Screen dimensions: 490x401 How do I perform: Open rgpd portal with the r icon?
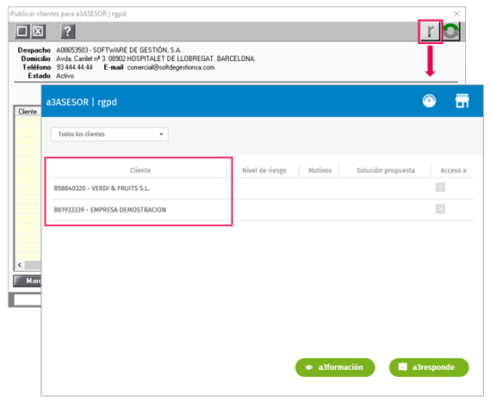click(431, 31)
